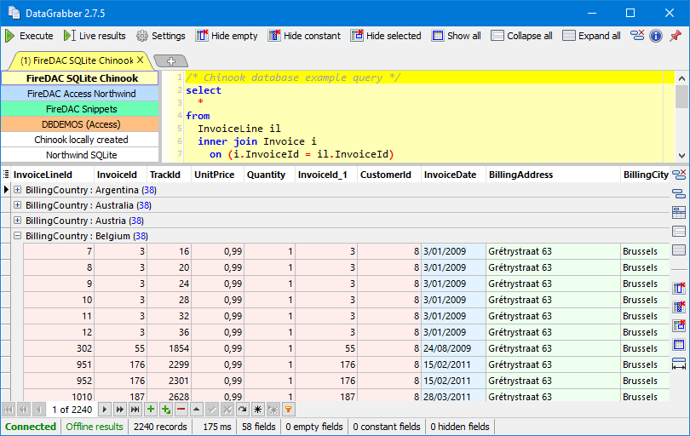Expand the BillingCountry Australia group
690x436 pixels.
pos(17,205)
